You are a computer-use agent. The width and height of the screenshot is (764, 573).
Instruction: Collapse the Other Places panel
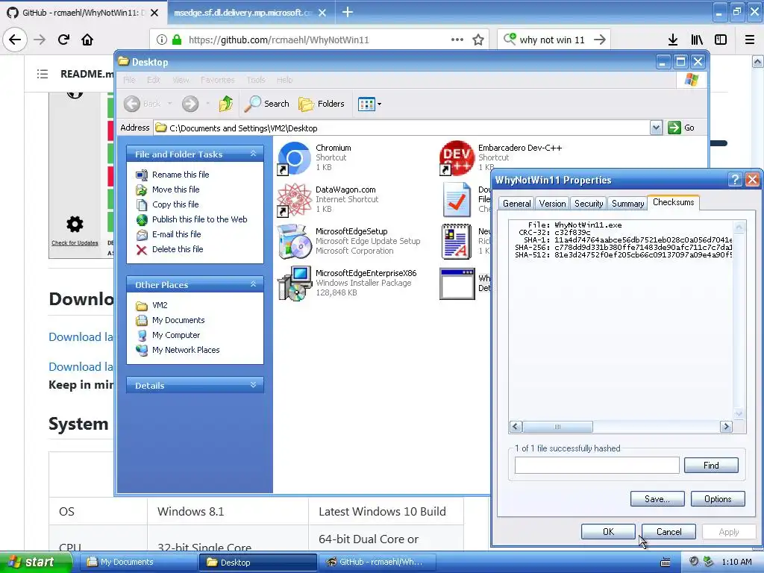point(254,284)
